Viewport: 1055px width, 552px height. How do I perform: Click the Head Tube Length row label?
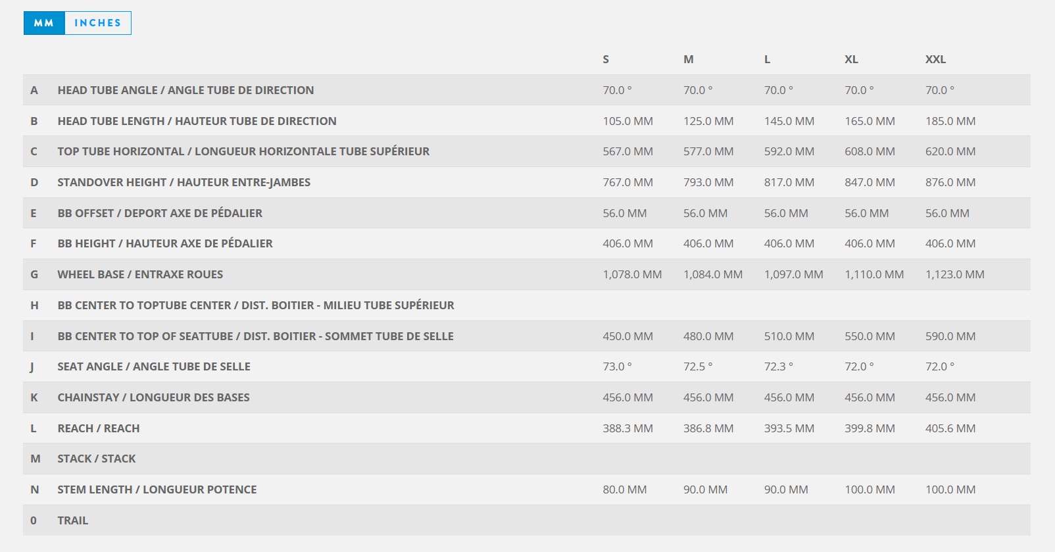pyautogui.click(x=197, y=121)
